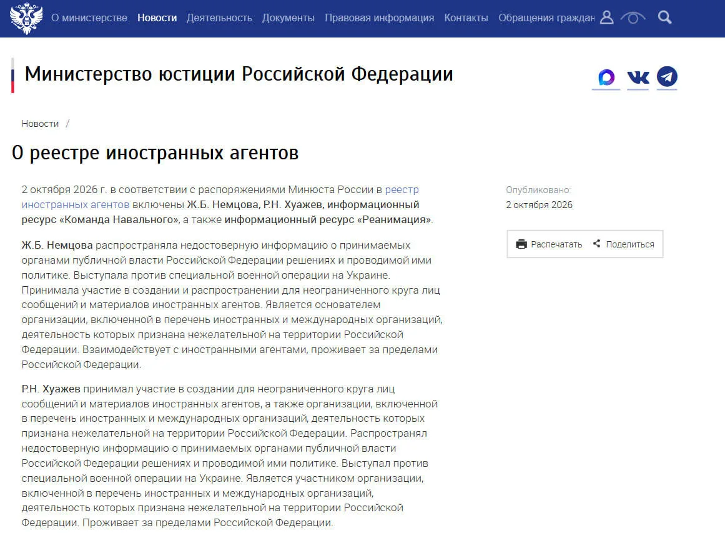Click the heading О реестре иностранных агентов
The width and height of the screenshot is (725, 533).
(x=155, y=152)
